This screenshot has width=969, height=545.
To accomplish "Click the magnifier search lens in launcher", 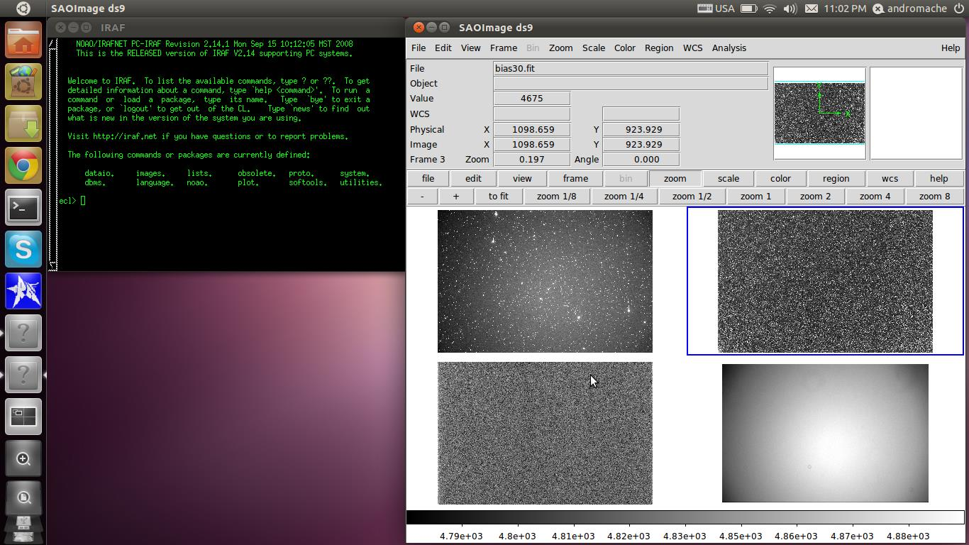I will pos(23,458).
